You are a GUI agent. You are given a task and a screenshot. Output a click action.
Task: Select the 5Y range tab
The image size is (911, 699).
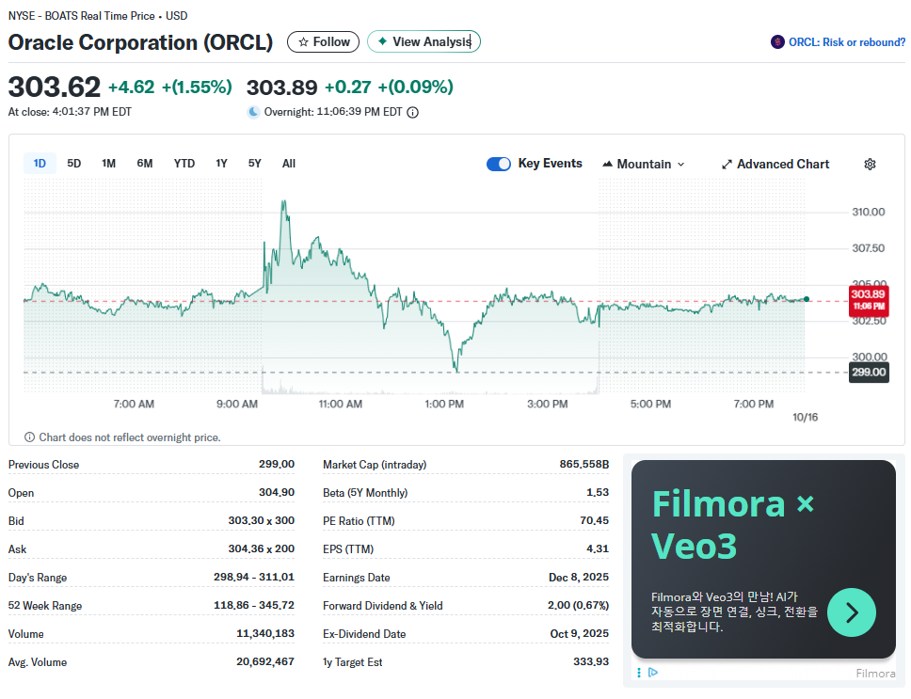(254, 164)
